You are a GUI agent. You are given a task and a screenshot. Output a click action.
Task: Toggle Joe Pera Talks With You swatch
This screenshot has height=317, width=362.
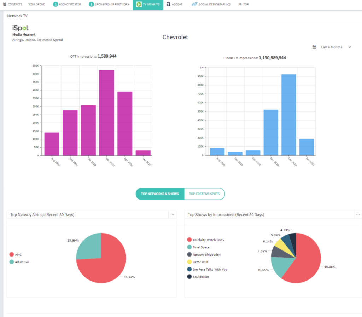189,269
